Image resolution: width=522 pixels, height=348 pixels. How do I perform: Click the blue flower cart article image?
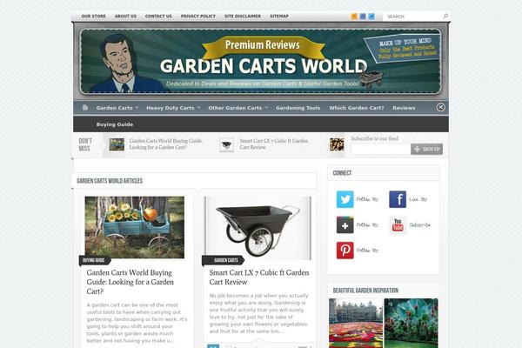tap(135, 227)
